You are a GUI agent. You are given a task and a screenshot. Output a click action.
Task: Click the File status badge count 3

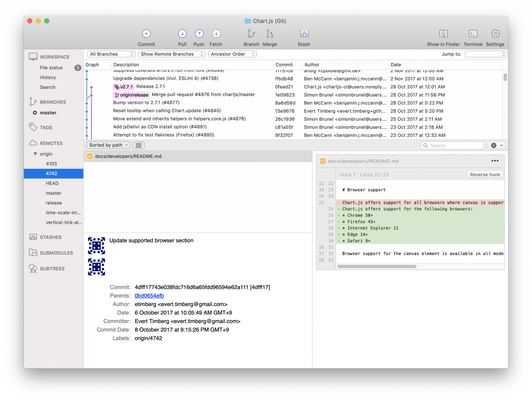(x=78, y=68)
